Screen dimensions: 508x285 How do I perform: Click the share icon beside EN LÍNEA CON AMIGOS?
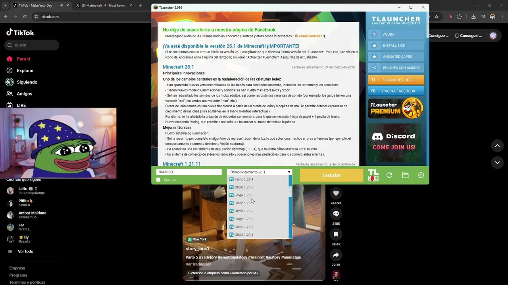point(374,68)
